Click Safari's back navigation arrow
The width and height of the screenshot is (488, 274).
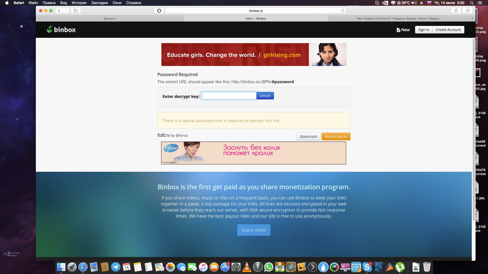[x=59, y=11]
